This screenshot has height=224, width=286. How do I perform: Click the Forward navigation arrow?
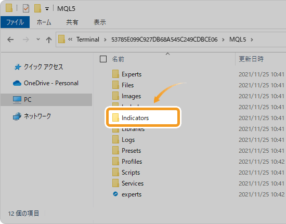[25, 39]
